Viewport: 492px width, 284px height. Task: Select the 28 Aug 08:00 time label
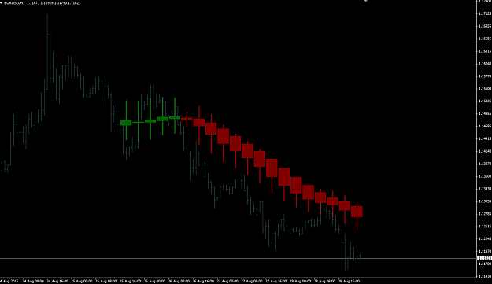click(x=325, y=281)
